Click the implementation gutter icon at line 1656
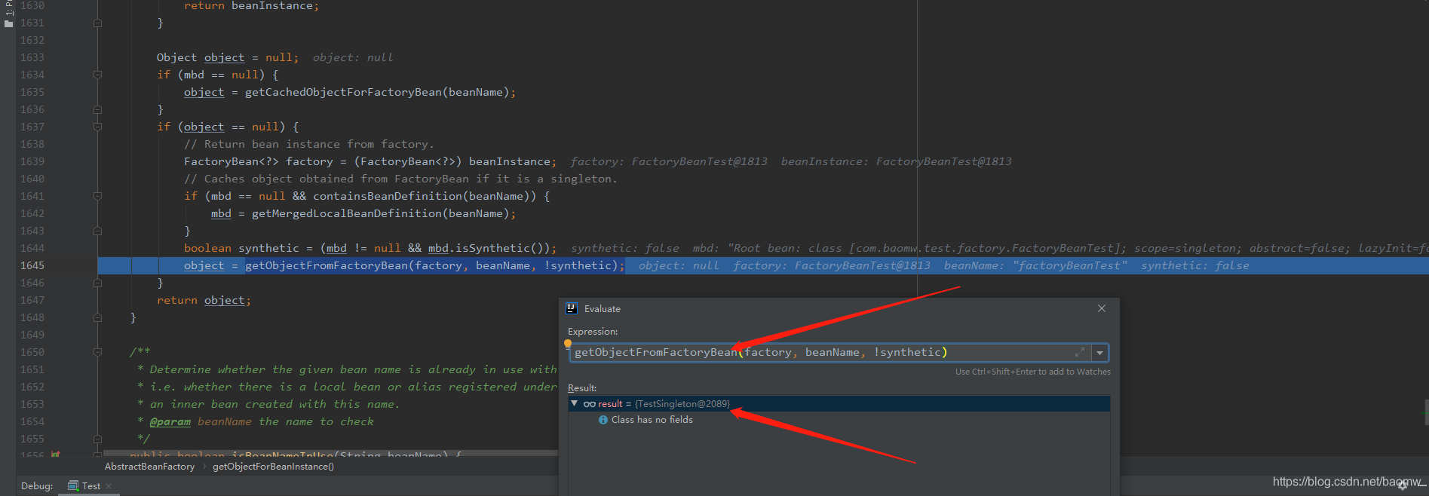Screen dimensions: 1429x496 click(55, 455)
